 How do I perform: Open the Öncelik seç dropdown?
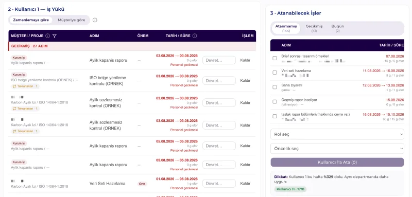pos(337,149)
